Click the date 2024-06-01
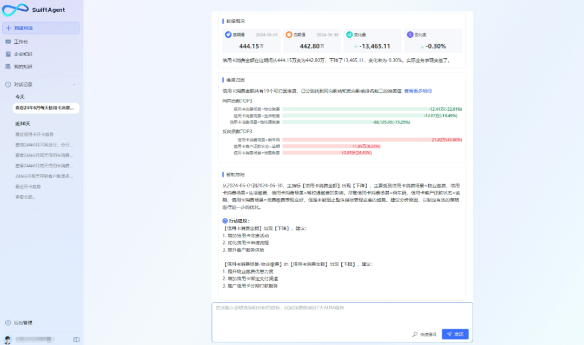Viewport: 584px width, 345px height. click(267, 35)
